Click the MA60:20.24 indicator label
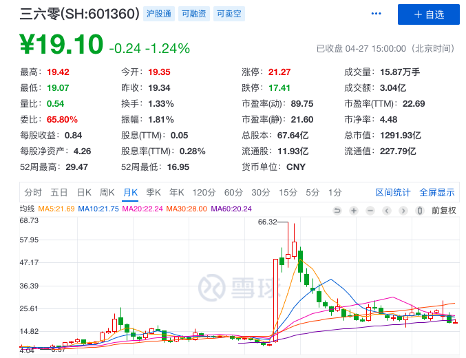Viewport: 466px width, 358px height. click(x=231, y=209)
